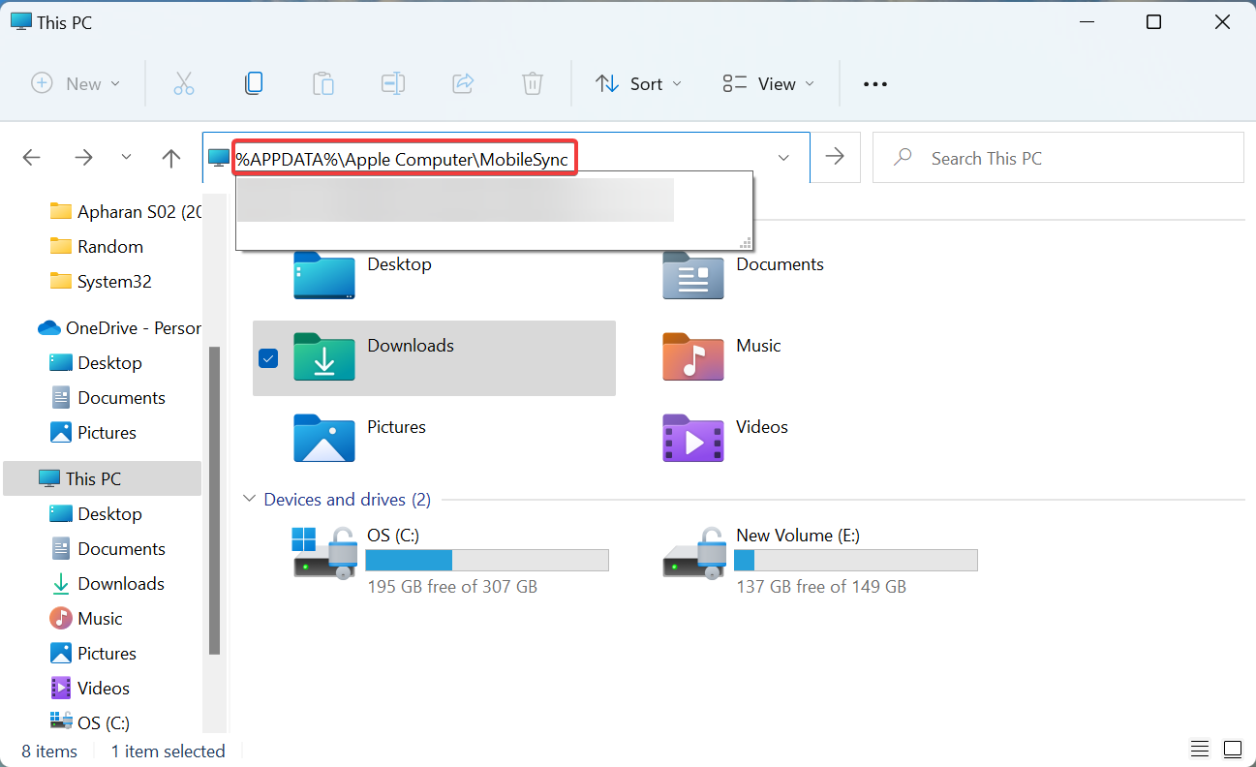Click the Share icon in toolbar
Image resolution: width=1256 pixels, height=767 pixels.
pyautogui.click(x=463, y=83)
